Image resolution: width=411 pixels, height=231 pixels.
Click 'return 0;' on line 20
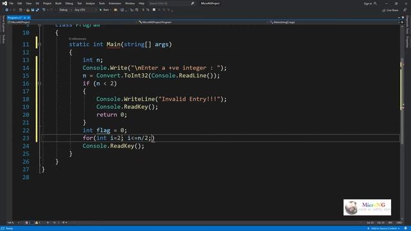click(111, 114)
